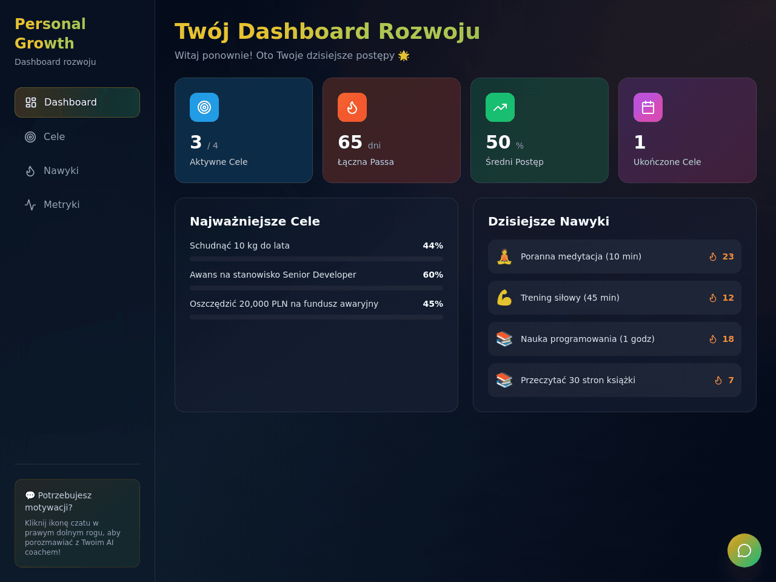Image resolution: width=776 pixels, height=582 pixels.
Task: Click the Potrzebujesz motywacji tip card
Action: pyautogui.click(x=77, y=523)
